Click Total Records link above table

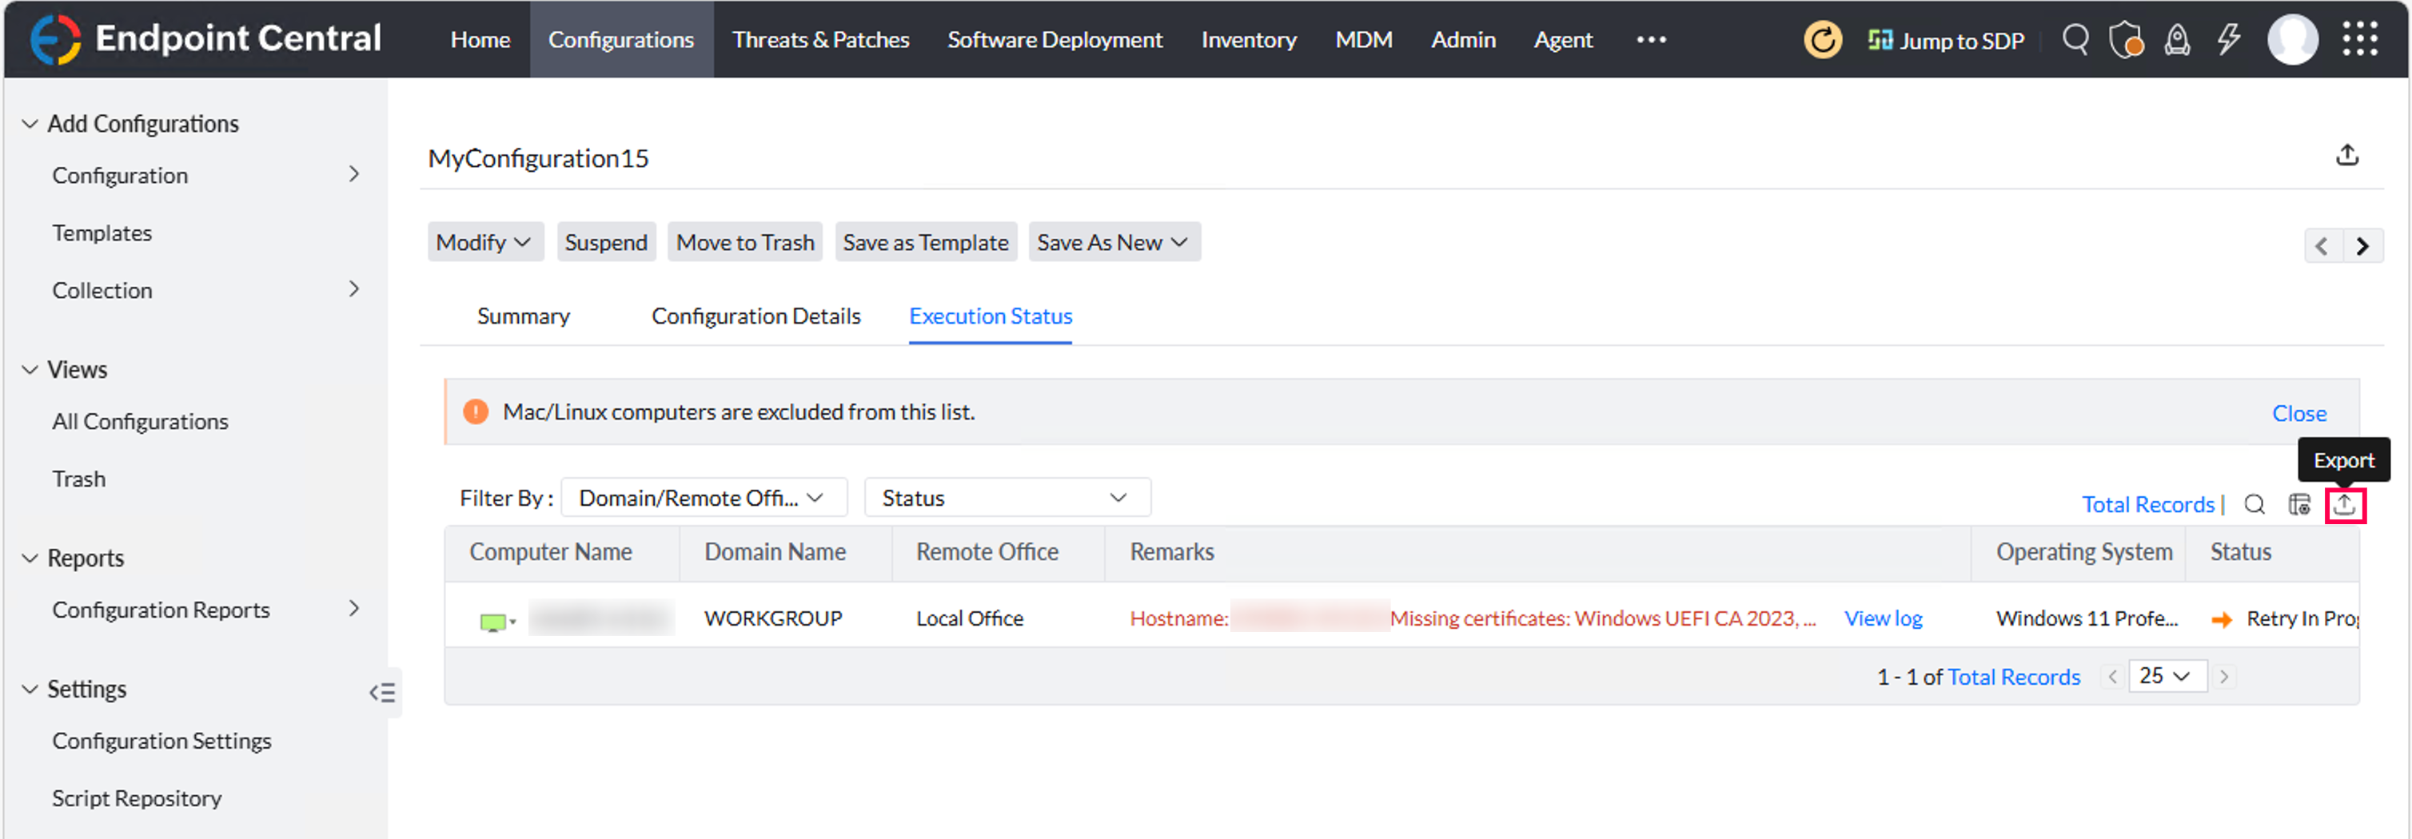(x=2147, y=504)
